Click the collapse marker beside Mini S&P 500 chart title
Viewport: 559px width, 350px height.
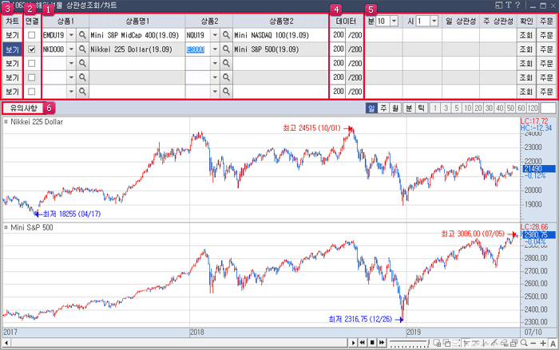6,227
